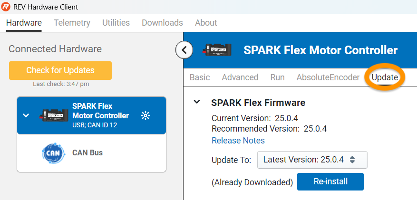Click the SPARK Flex image in the blue header
This screenshot has height=200, width=417.
click(x=216, y=50)
